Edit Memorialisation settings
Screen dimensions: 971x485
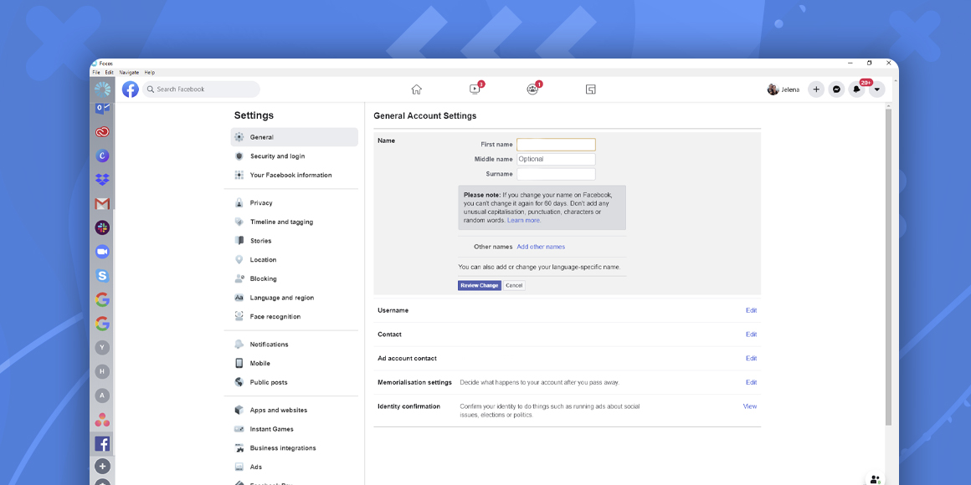751,382
